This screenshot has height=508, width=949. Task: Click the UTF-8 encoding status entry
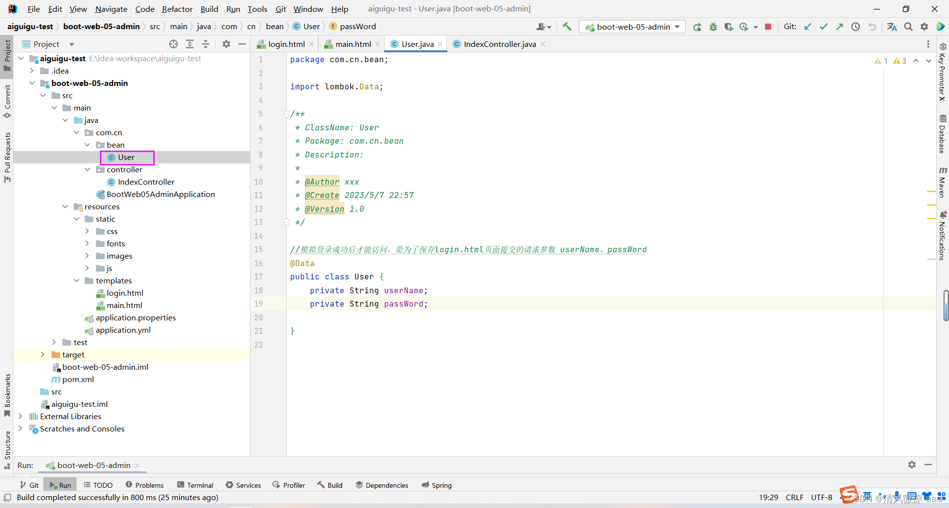coord(821,497)
